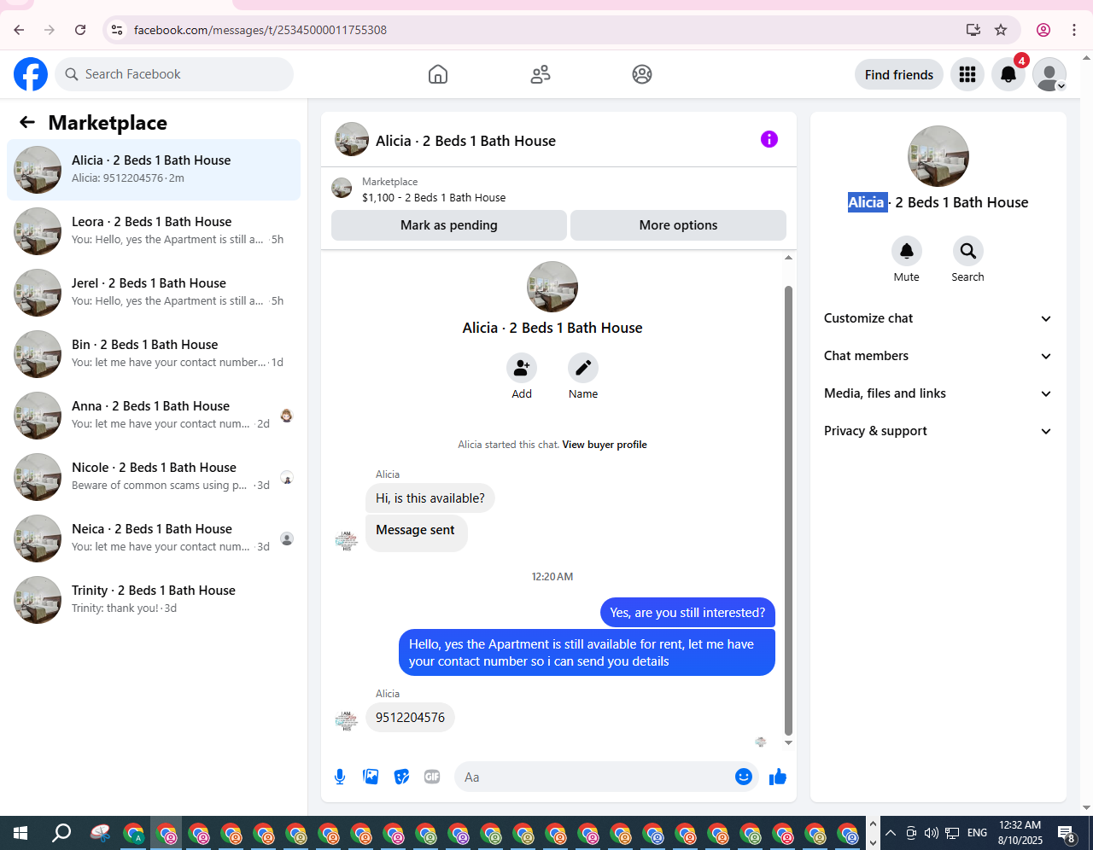Expand Media, files and links section

tap(938, 393)
